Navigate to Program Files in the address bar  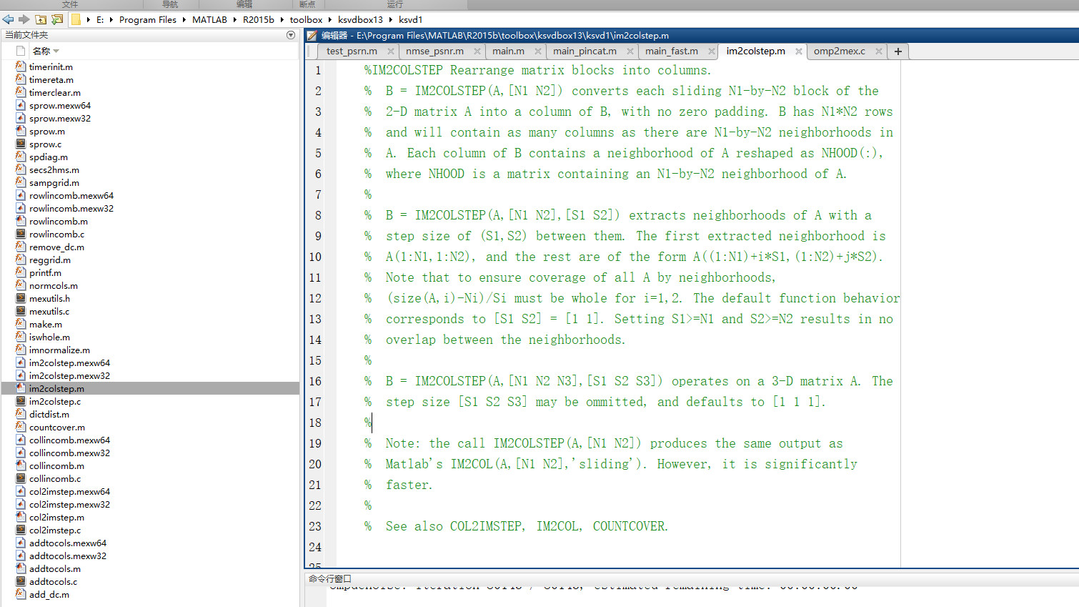pos(148,19)
